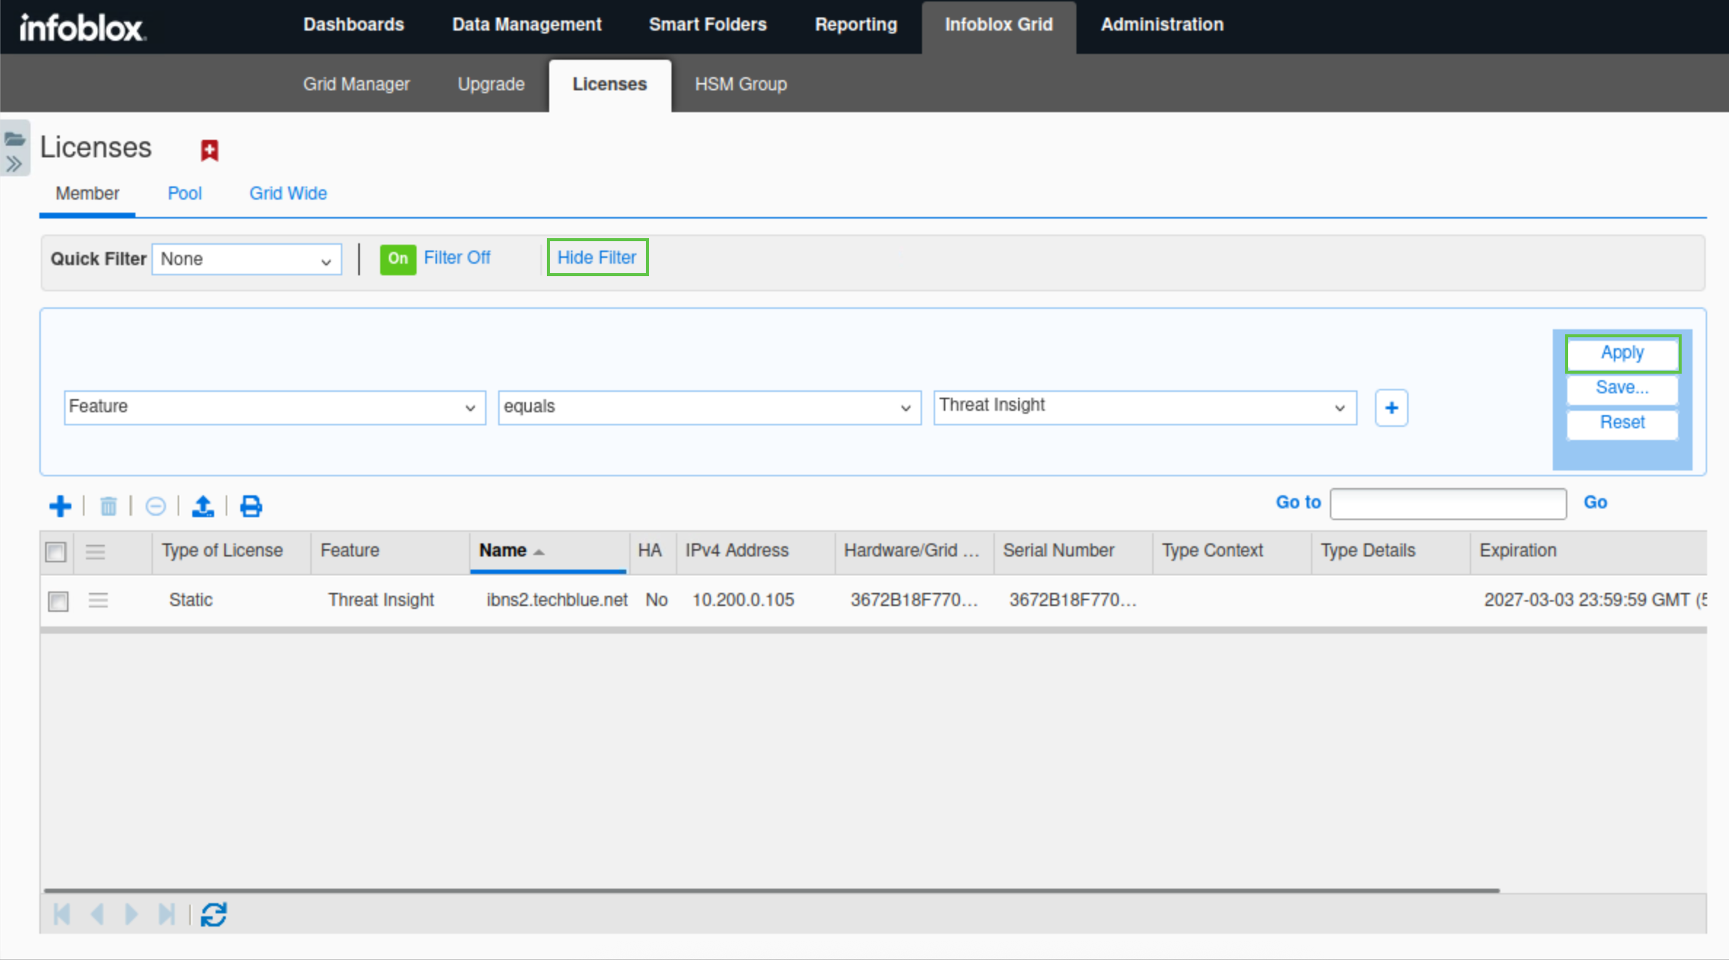The image size is (1729, 960).
Task: Click the Apply filter button
Action: (x=1622, y=353)
